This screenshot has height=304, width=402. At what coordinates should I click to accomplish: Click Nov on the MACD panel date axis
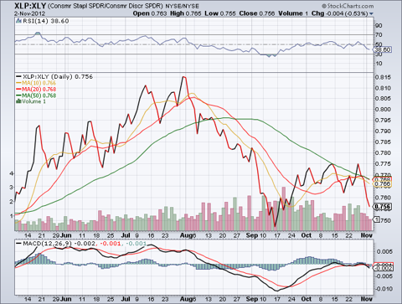(x=367, y=299)
